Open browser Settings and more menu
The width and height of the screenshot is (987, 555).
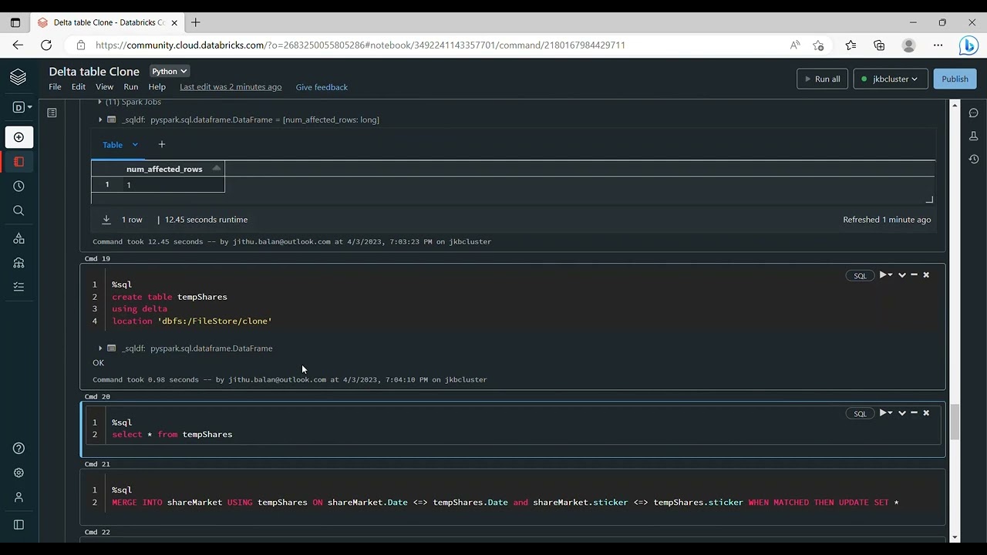(x=938, y=45)
